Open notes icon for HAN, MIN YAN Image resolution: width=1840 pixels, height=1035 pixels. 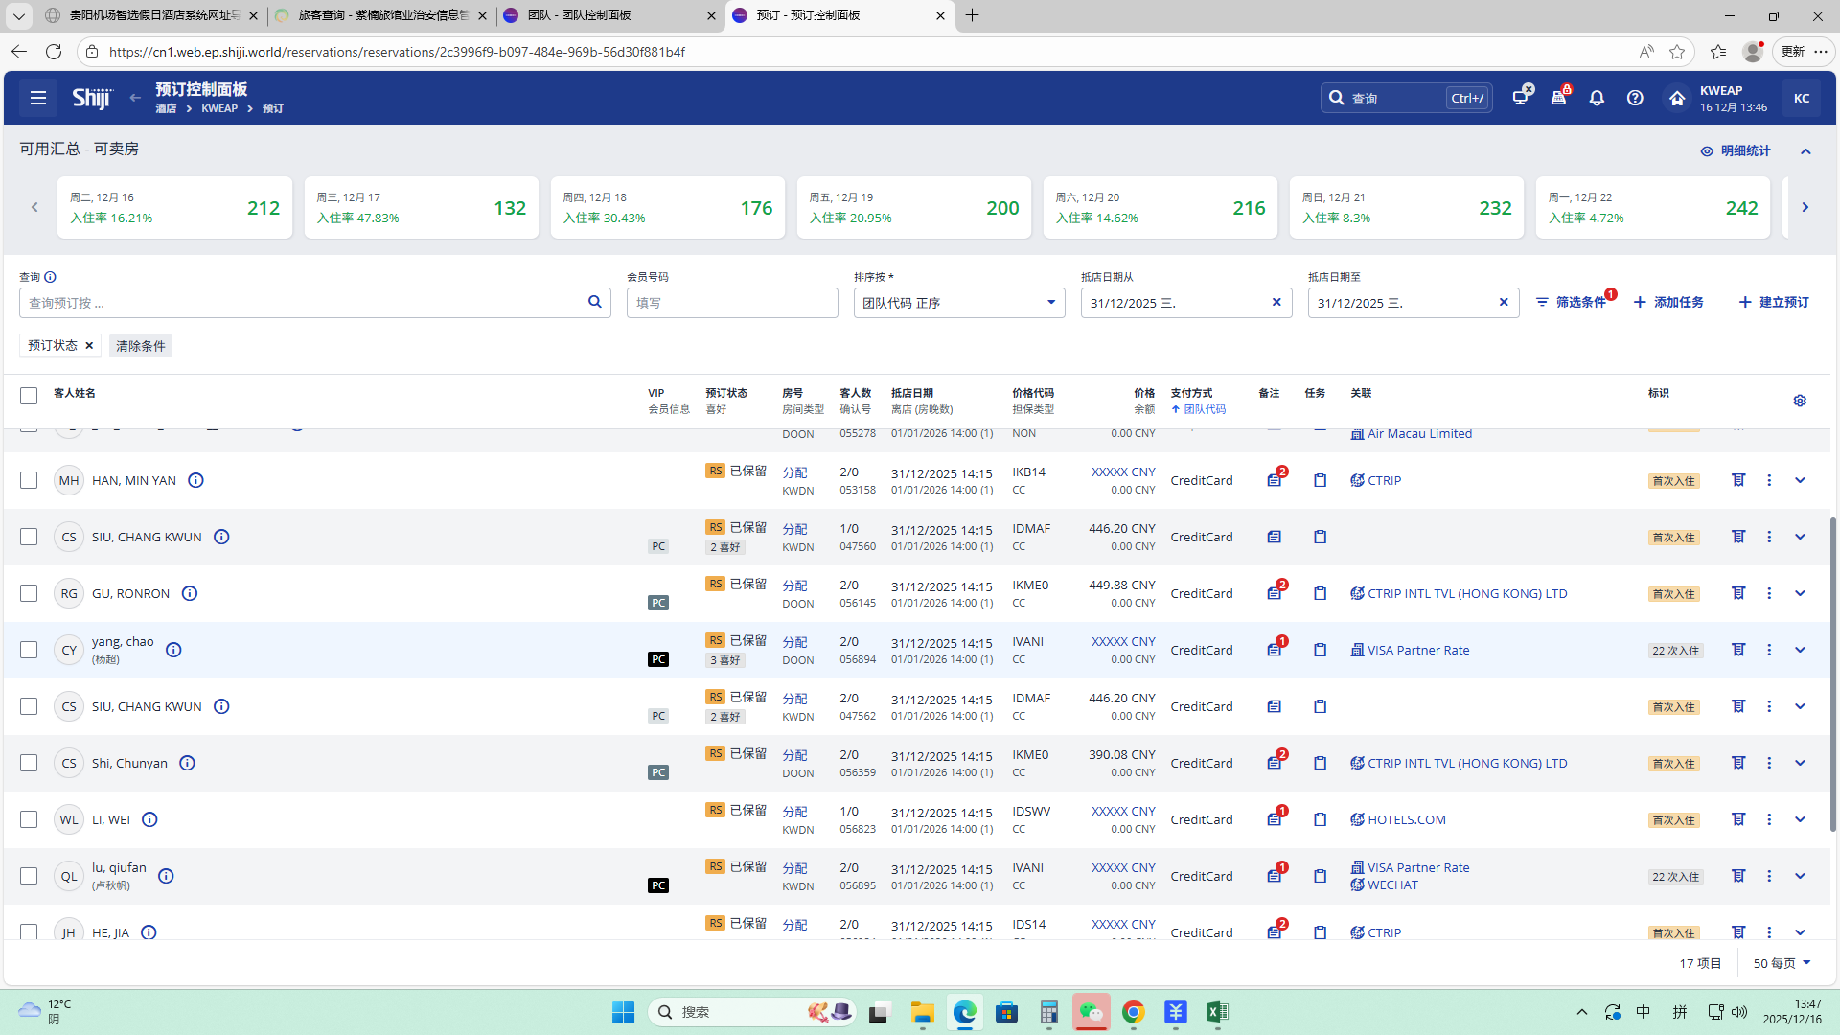coord(1274,481)
